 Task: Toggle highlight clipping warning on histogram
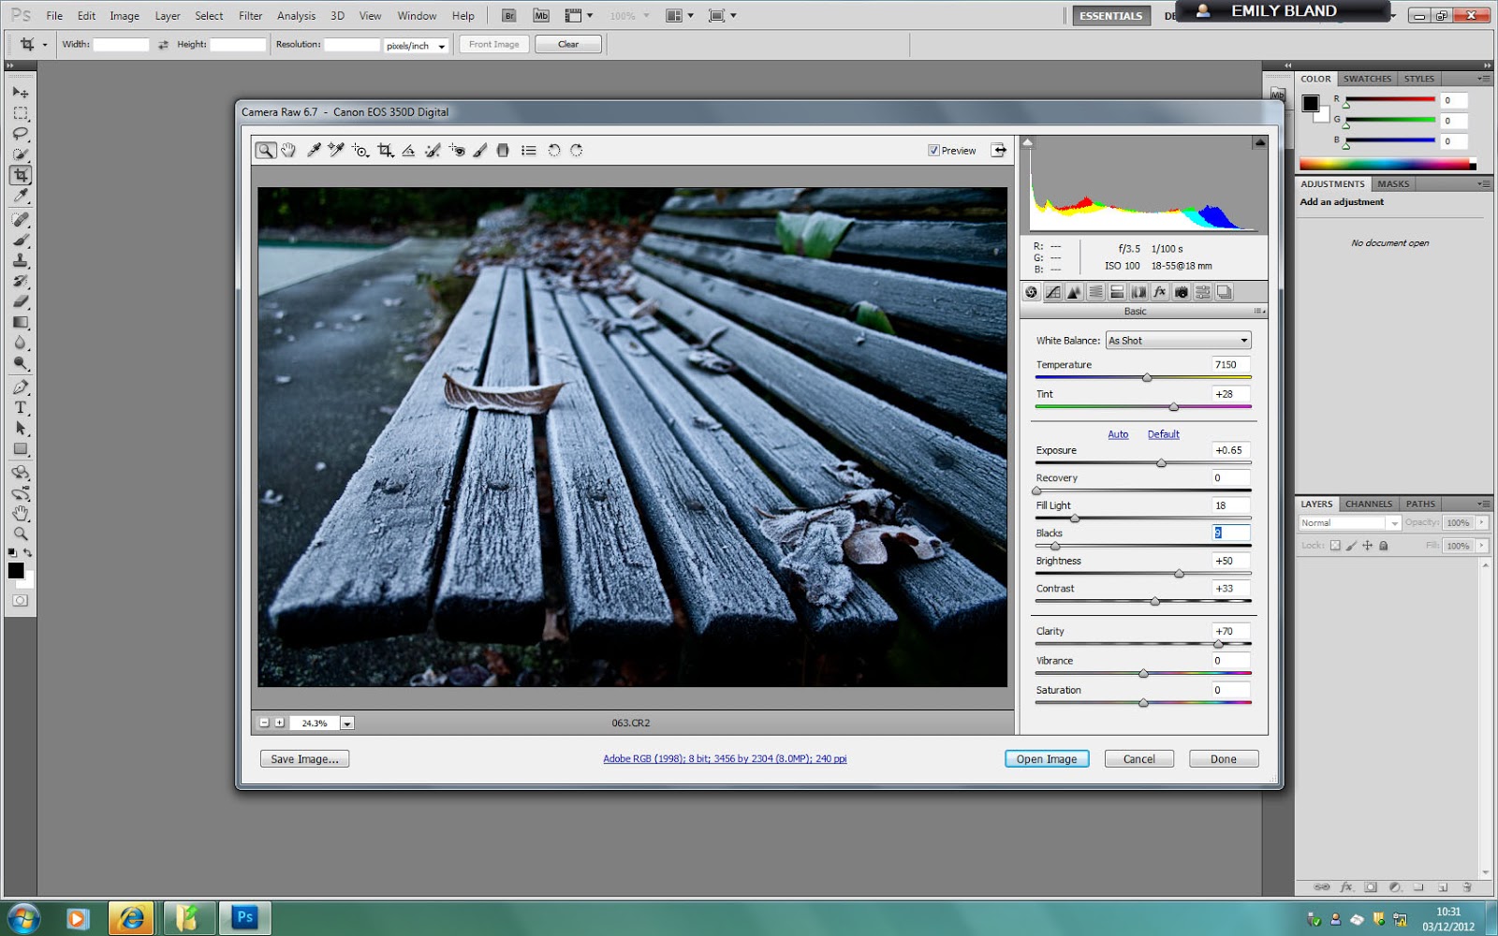pos(1259,143)
